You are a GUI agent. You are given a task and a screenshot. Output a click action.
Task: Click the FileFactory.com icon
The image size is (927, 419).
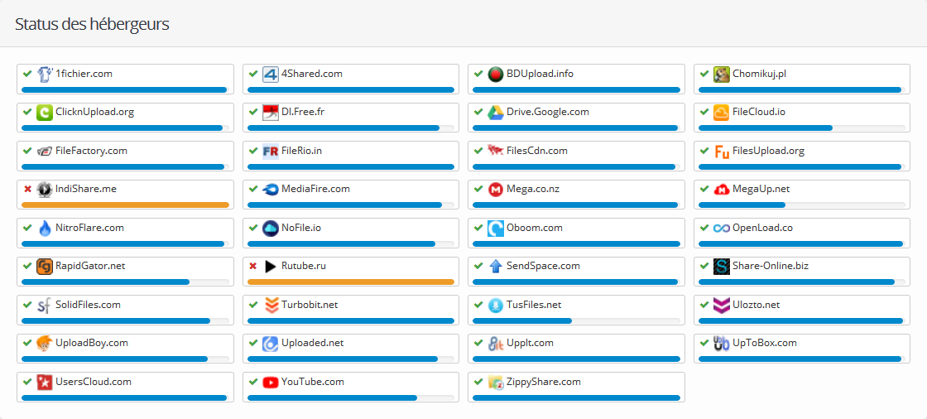pos(45,152)
